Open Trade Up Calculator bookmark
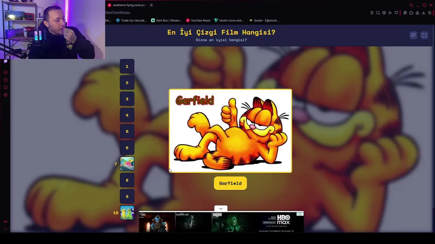 click(x=131, y=20)
